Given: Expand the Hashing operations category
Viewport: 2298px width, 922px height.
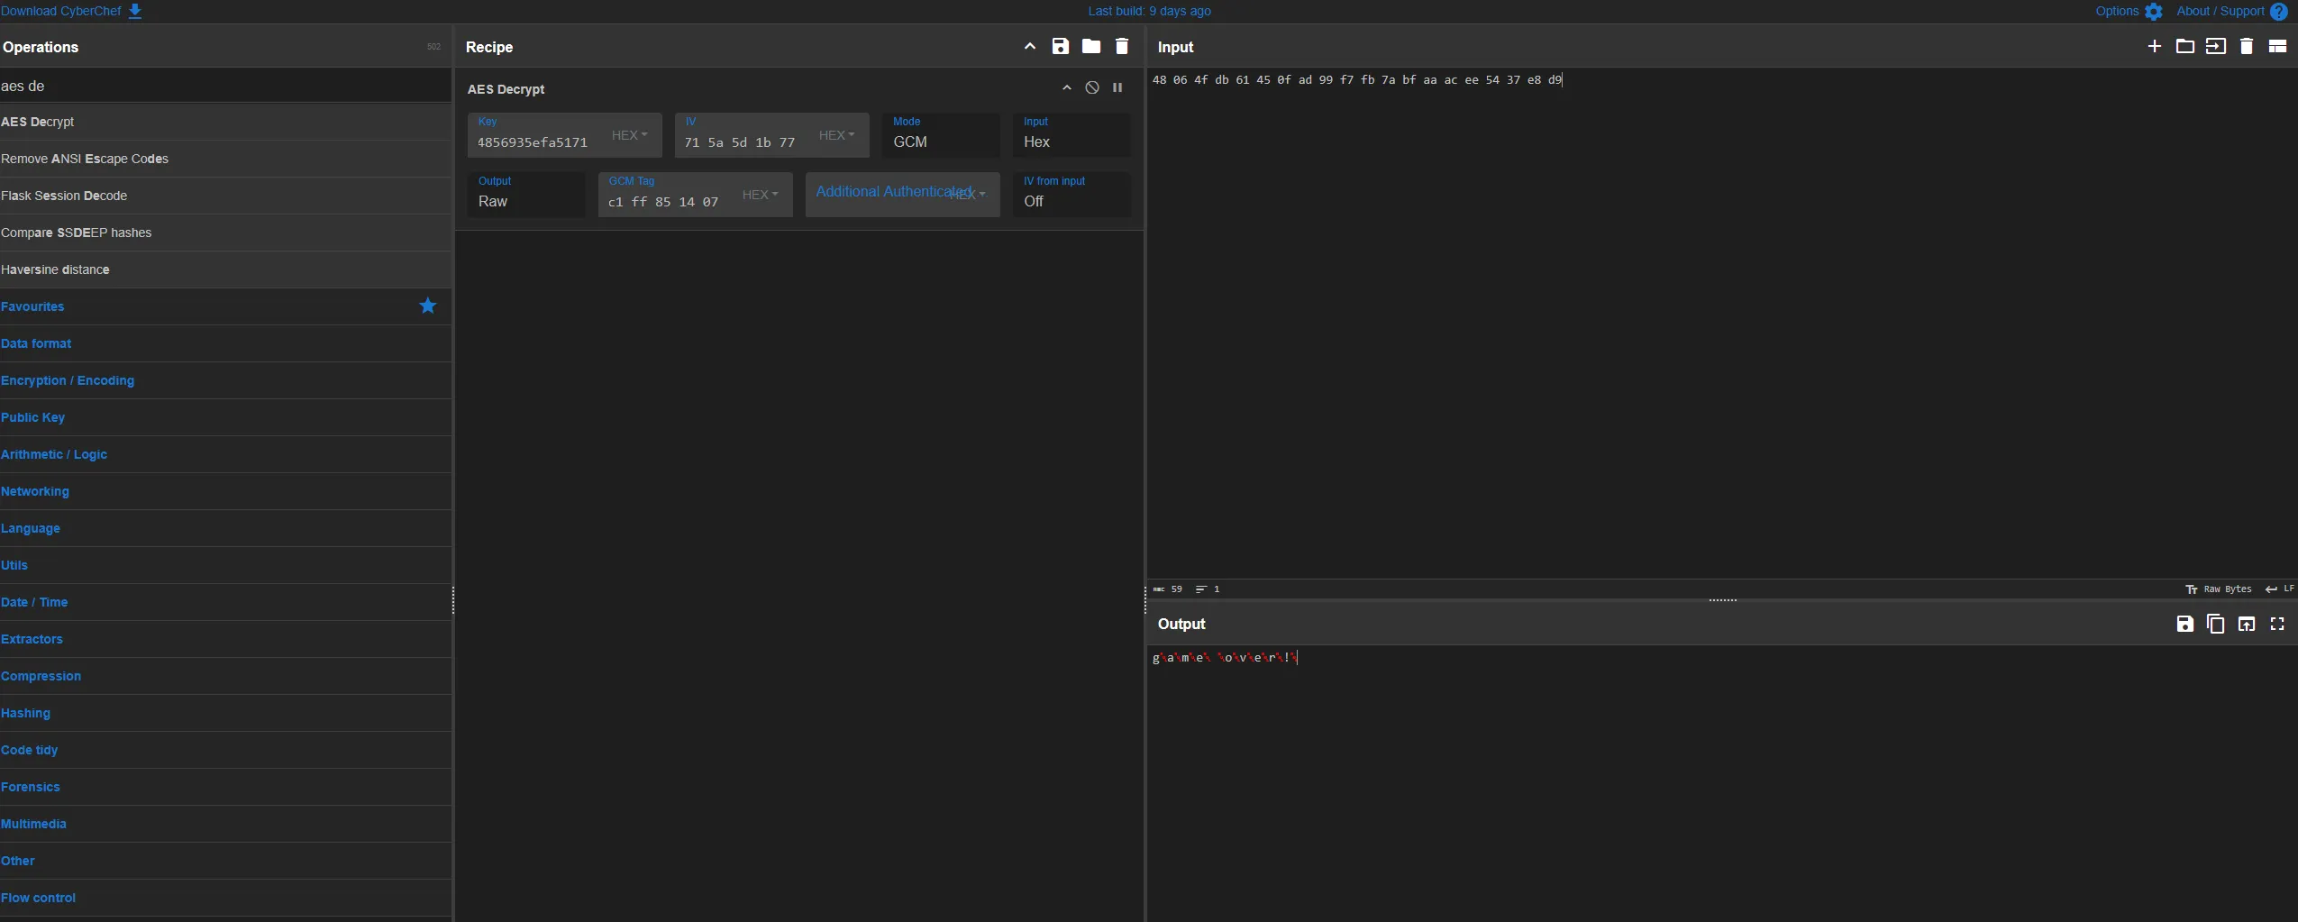Looking at the screenshot, I should [x=225, y=713].
